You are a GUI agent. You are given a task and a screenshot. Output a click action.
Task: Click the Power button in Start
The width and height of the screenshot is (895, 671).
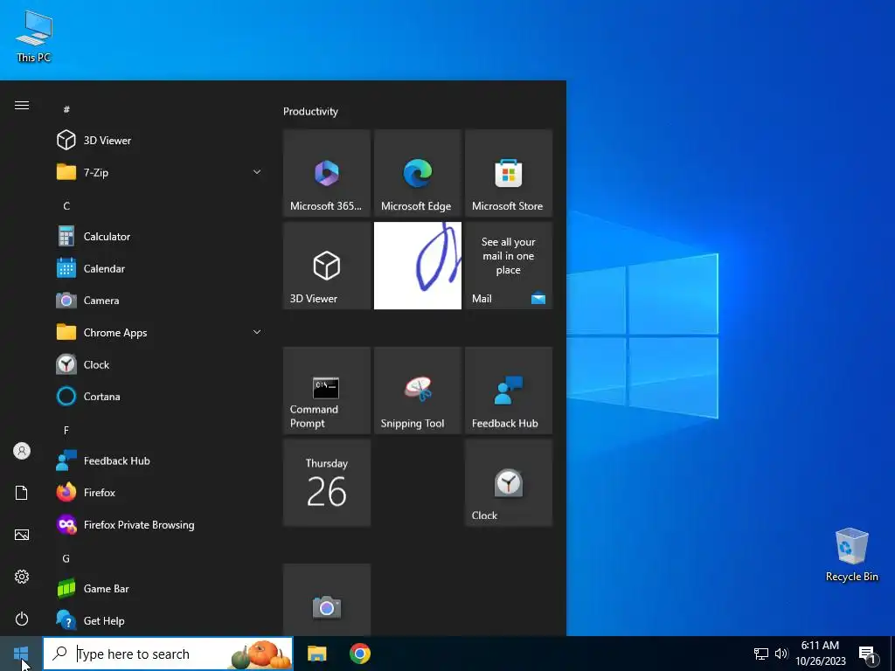click(x=22, y=619)
